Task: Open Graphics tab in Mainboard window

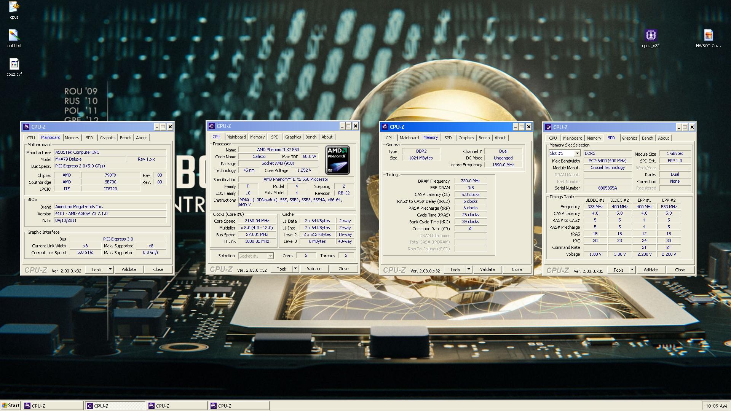Action: click(x=107, y=138)
